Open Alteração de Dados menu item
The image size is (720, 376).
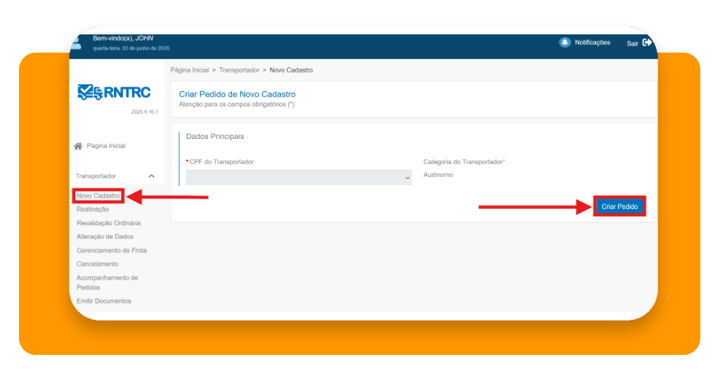click(x=105, y=237)
